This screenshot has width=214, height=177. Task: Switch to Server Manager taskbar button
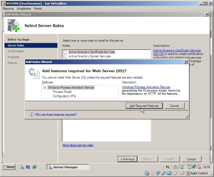pos(68,167)
